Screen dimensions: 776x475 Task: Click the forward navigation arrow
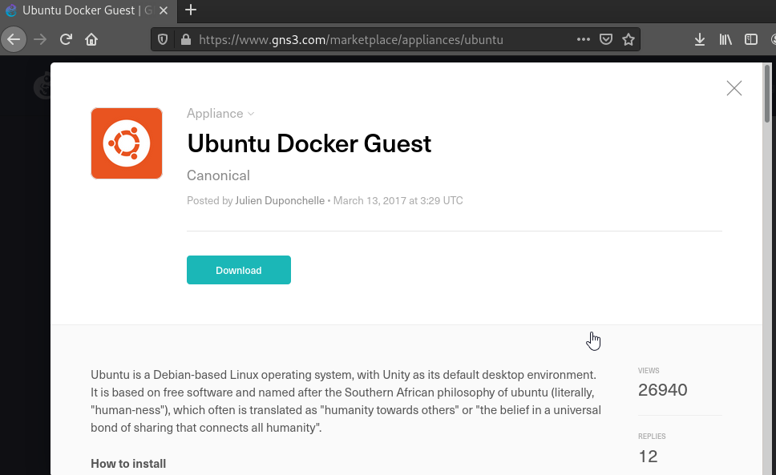(x=40, y=39)
